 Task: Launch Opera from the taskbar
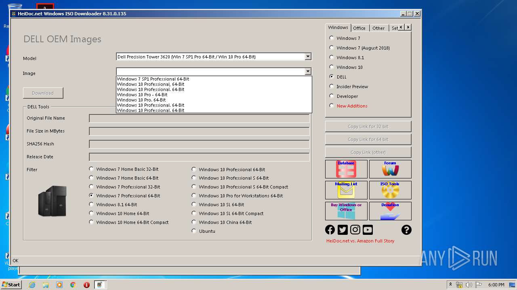coord(86,285)
